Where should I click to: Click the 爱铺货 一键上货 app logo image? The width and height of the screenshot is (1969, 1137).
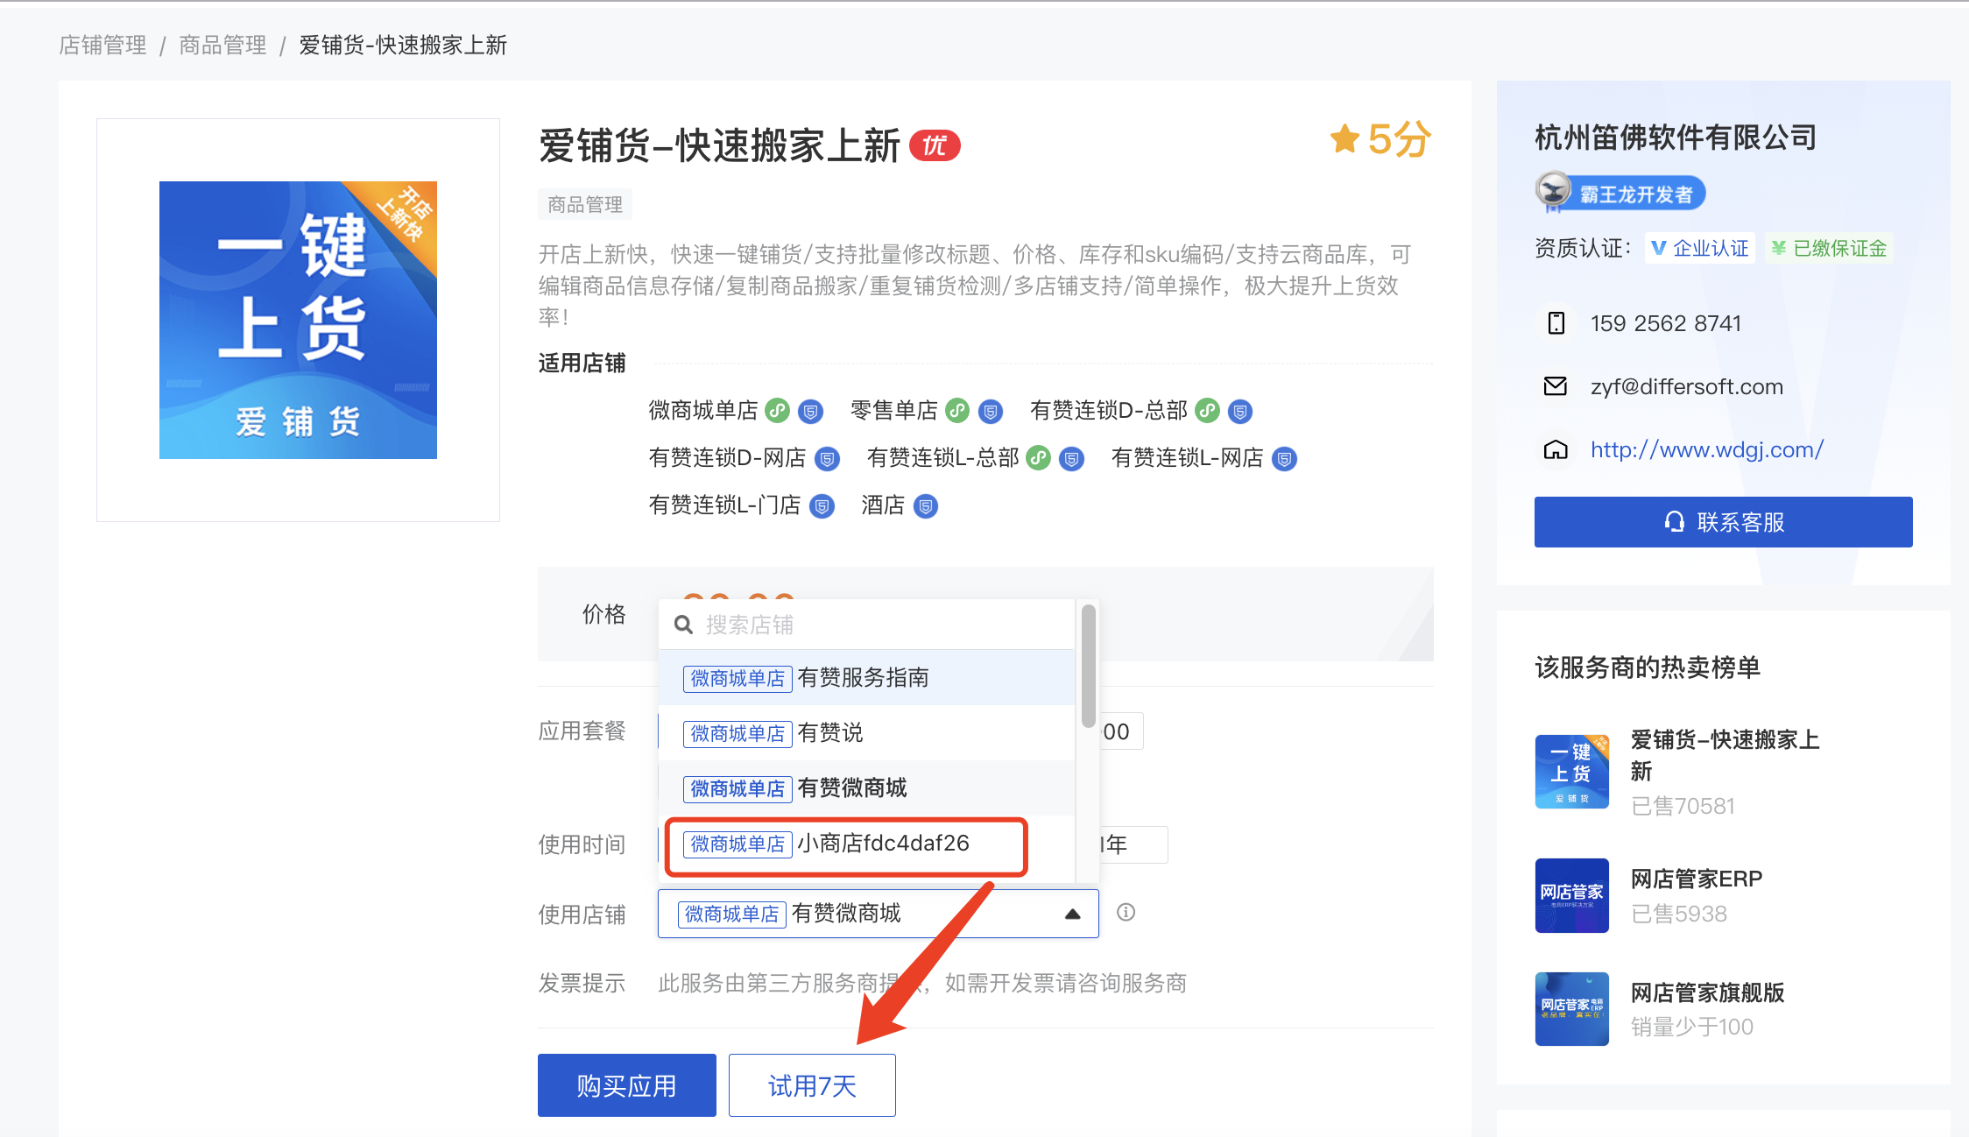tap(298, 320)
